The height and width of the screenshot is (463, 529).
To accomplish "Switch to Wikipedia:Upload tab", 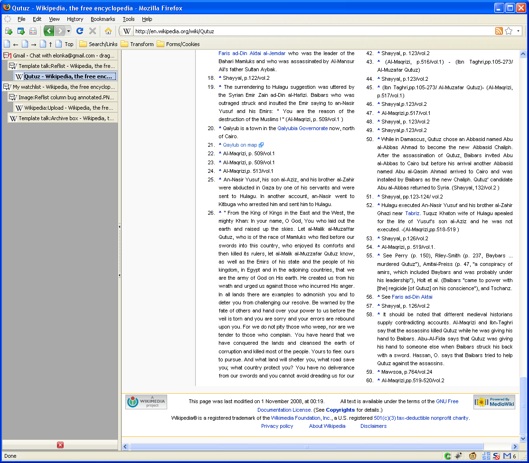I will (x=66, y=108).
